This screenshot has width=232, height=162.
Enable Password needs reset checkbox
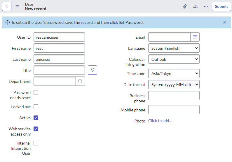click(36, 92)
